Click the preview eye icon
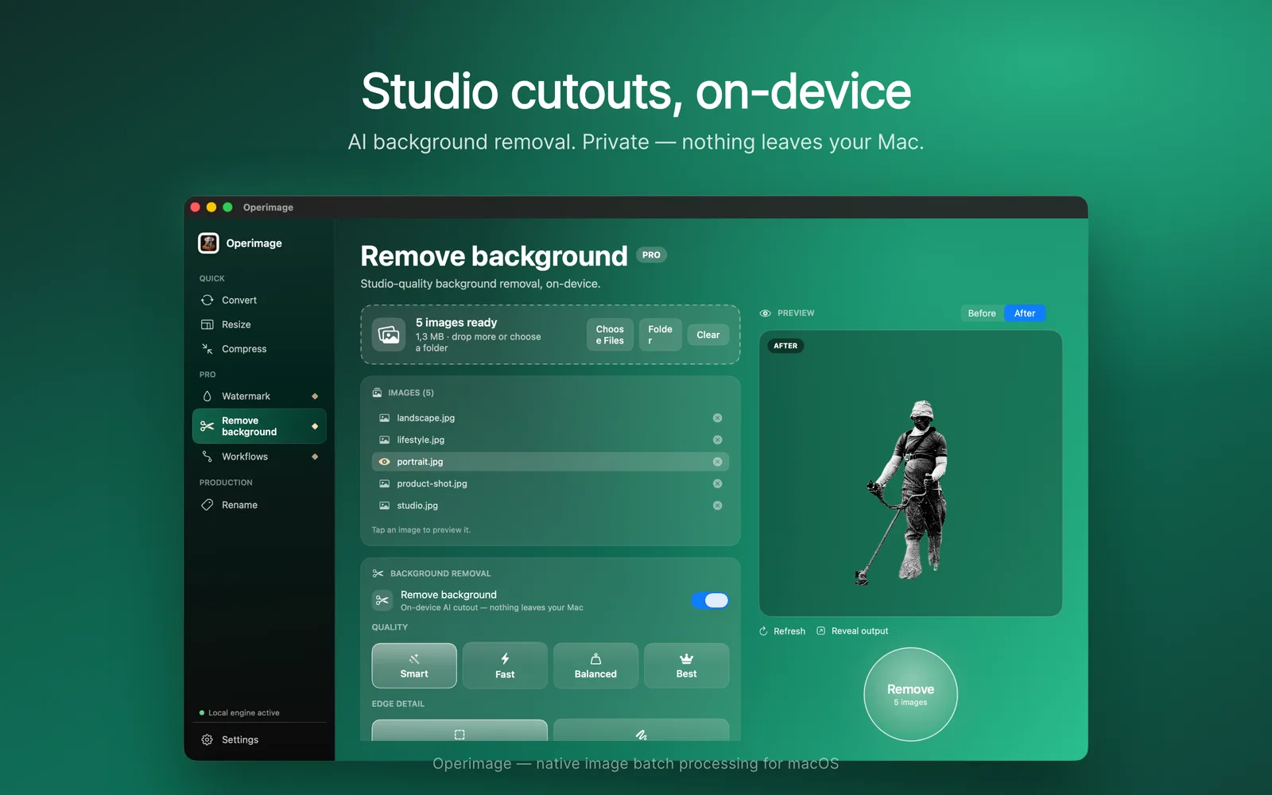This screenshot has width=1272, height=795. tap(765, 313)
